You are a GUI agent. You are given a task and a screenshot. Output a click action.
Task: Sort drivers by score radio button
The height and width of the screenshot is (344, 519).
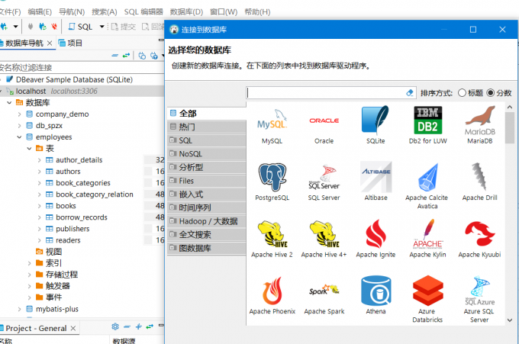coord(491,93)
